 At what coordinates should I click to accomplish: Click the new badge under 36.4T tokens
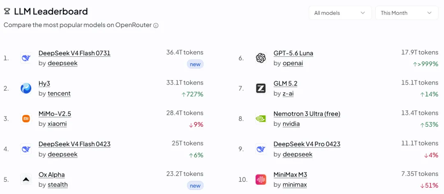[195, 64]
